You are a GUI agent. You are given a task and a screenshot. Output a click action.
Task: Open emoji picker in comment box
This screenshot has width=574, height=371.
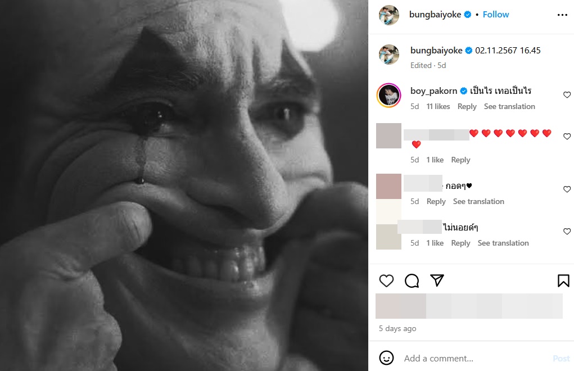[386, 358]
